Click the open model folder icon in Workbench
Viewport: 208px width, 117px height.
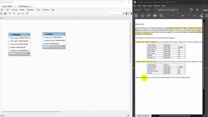coord(1,14)
